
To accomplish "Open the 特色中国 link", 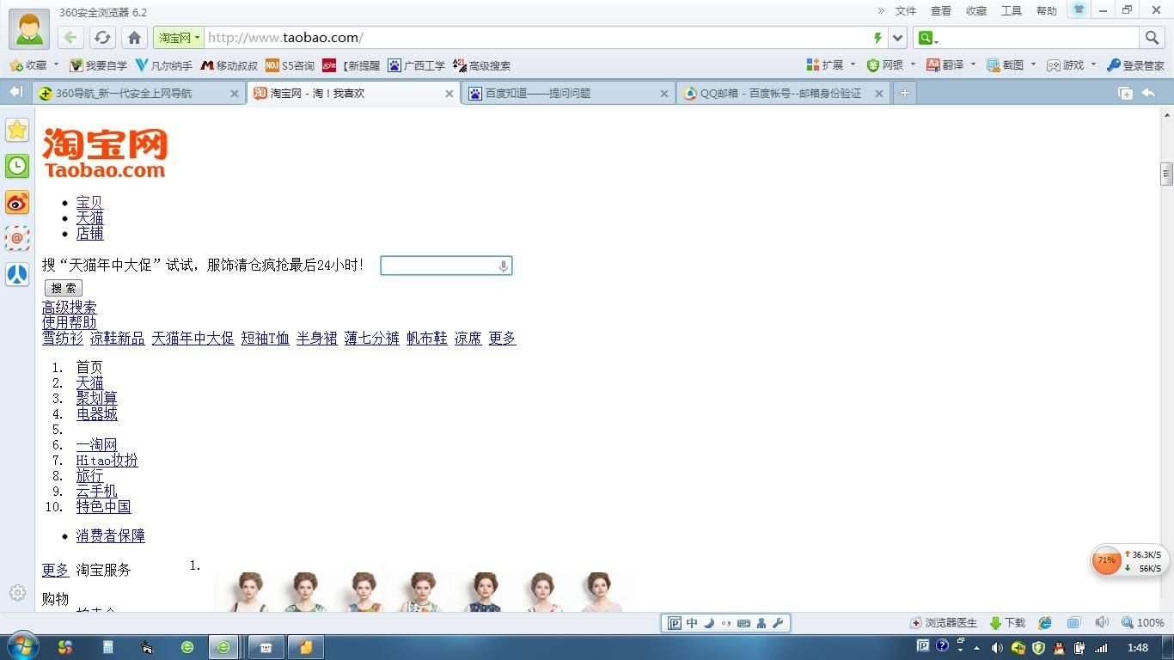I will (104, 506).
